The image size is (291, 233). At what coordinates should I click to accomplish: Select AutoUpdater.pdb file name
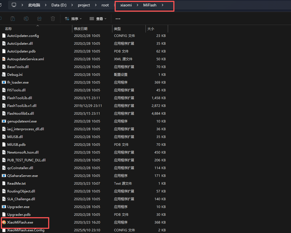pyautogui.click(x=21, y=51)
